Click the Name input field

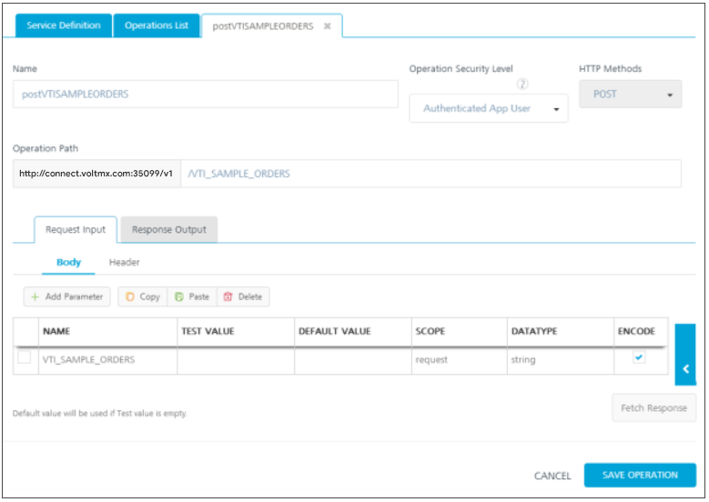[x=206, y=94]
